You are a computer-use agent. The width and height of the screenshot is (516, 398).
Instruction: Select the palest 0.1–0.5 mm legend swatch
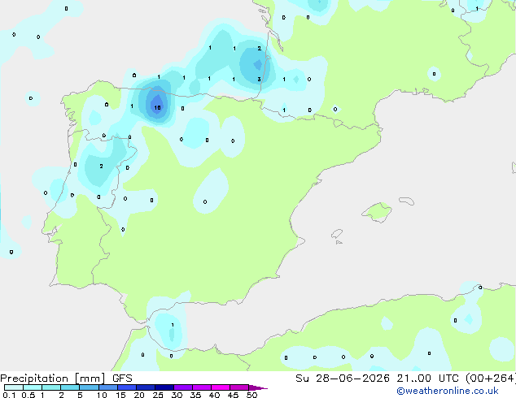[x=14, y=387]
